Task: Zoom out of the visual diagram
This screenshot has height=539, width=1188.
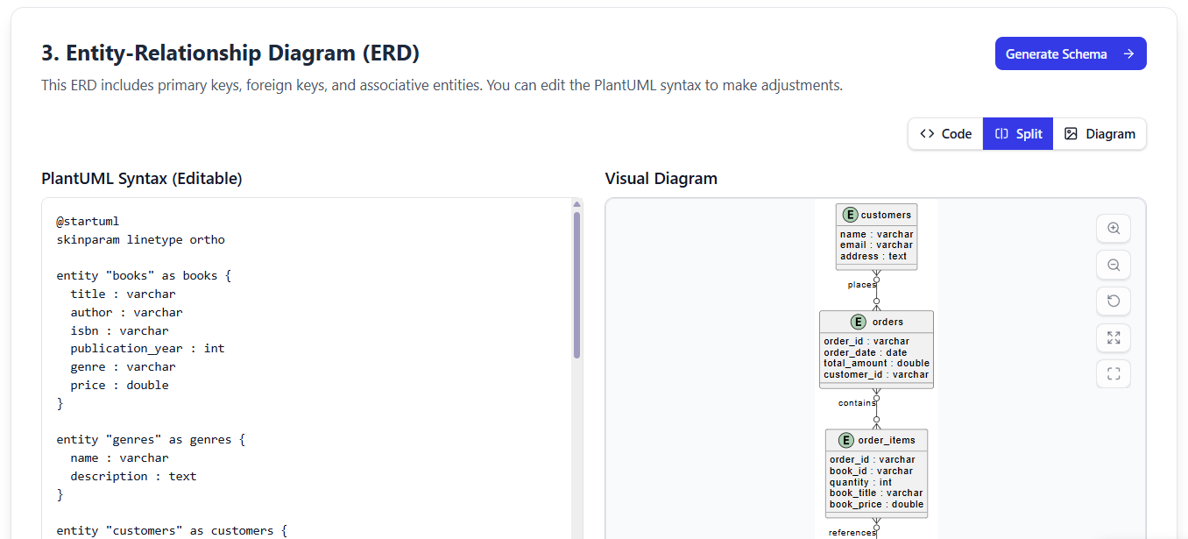Action: coord(1113,265)
